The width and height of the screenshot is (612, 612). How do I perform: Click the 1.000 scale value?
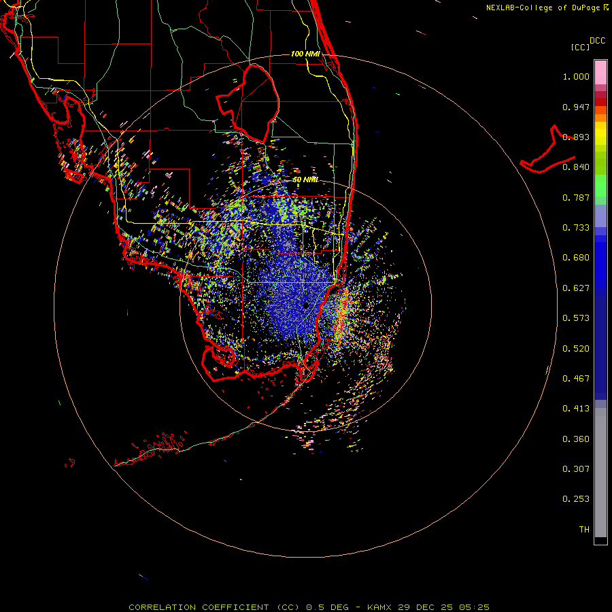click(x=576, y=76)
